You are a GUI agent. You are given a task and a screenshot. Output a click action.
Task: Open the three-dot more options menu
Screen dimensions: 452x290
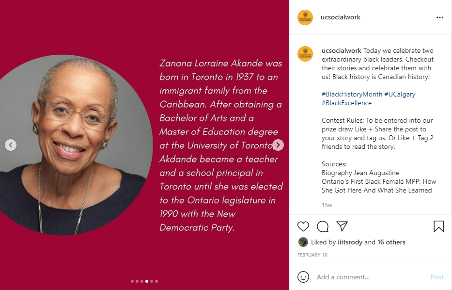[439, 17]
